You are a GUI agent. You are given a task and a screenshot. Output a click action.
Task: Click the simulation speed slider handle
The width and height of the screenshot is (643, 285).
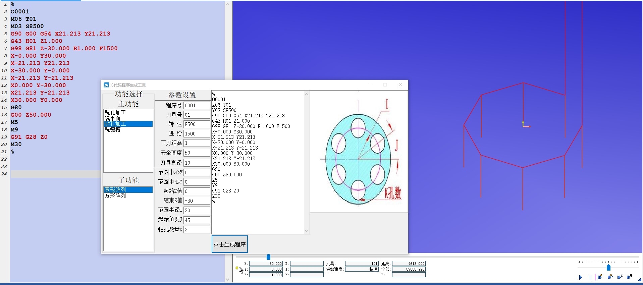tap(608, 268)
